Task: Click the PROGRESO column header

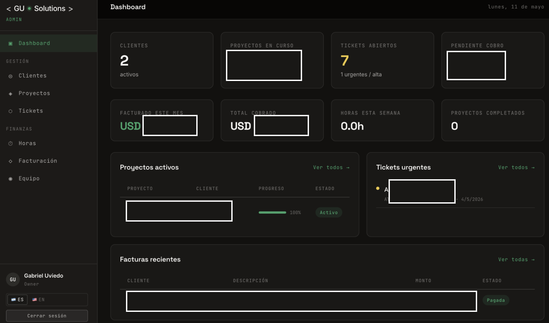Action: point(271,189)
